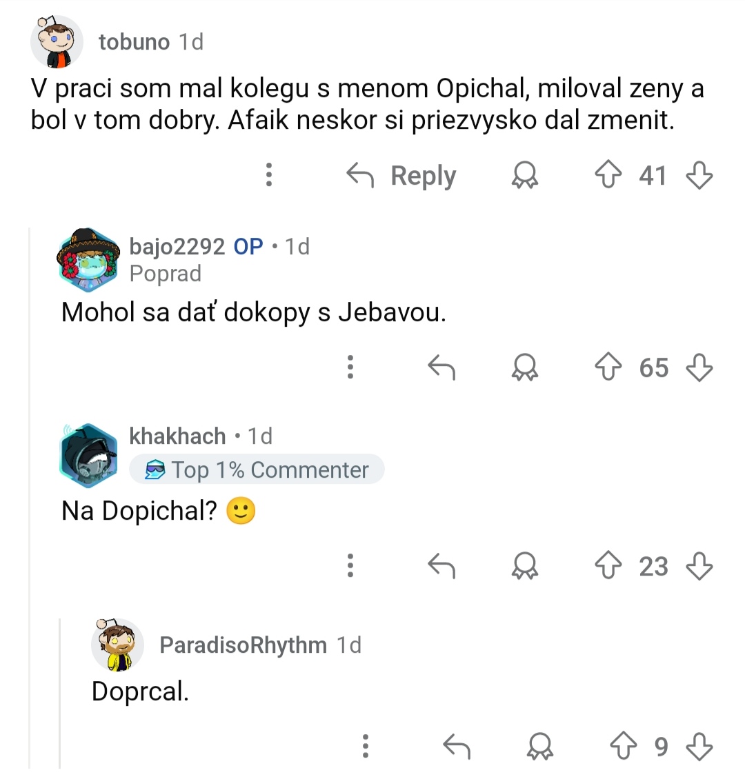Upvote ParadisoRhythm's 'Doprcal.' comment
This screenshot has height=779, width=745.
[623, 746]
